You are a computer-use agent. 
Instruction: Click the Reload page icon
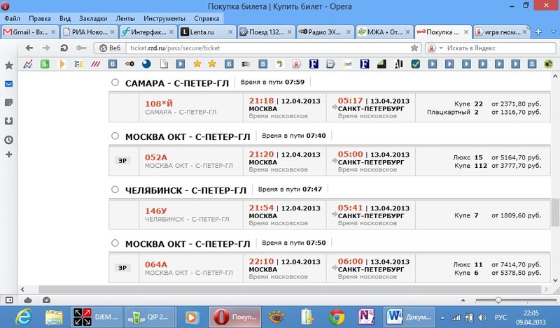[64, 48]
